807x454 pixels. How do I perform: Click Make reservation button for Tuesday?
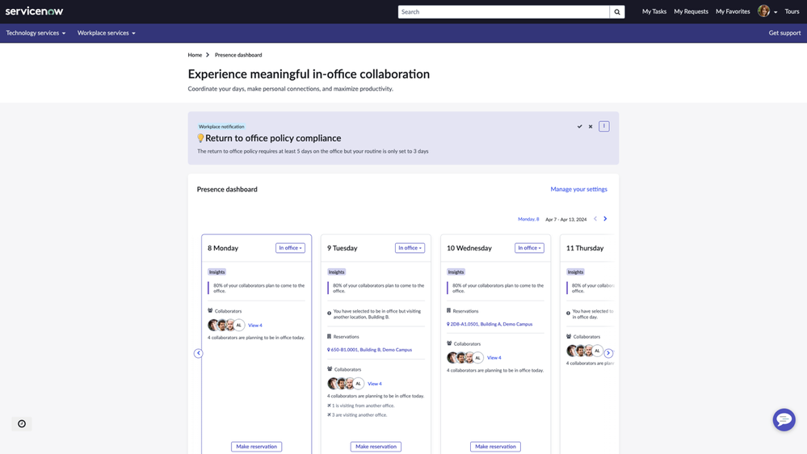click(x=376, y=446)
